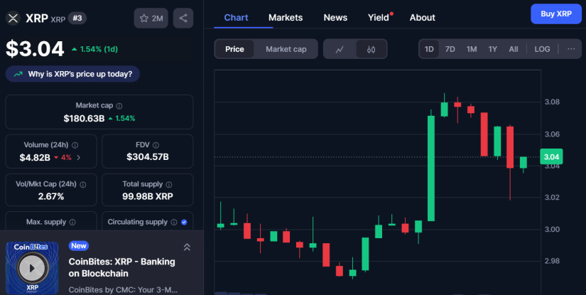This screenshot has height=295, width=586.
Task: Click the 3.08 price axis label
Action: coord(552,102)
